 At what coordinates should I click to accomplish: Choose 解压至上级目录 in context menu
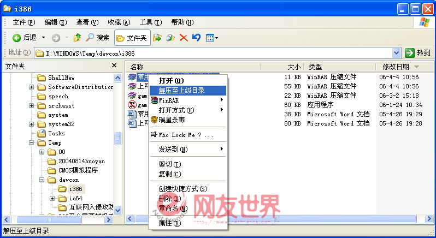188,91
